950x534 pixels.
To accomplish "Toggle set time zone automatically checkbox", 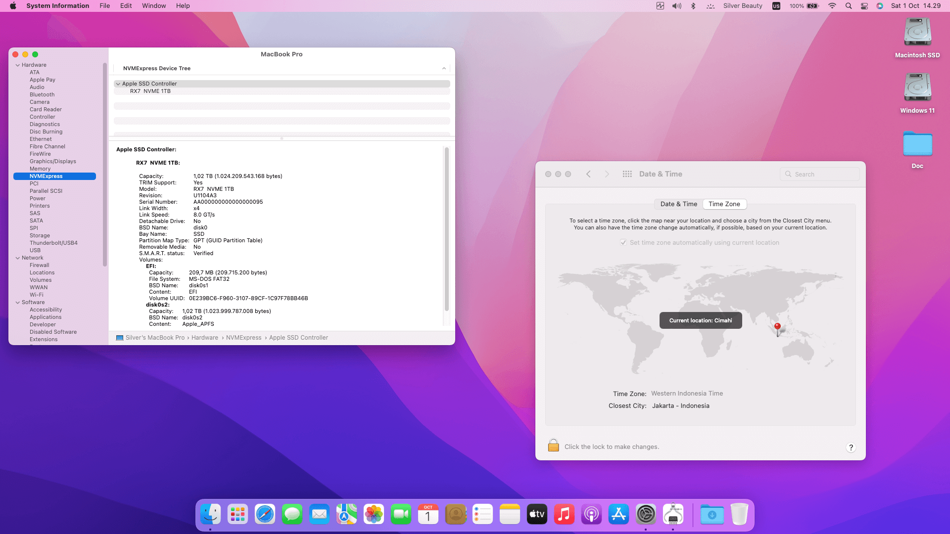I will click(x=623, y=242).
